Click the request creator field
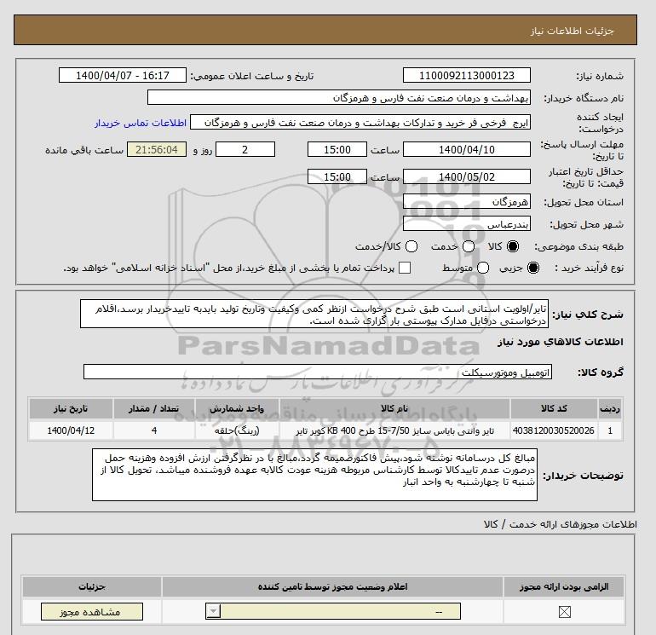656x635 pixels. (360, 122)
